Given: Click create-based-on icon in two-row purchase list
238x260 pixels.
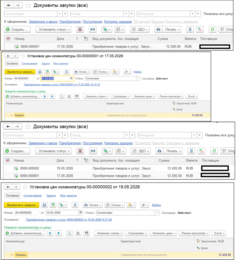Looking at the screenshot, I should point(107,151).
